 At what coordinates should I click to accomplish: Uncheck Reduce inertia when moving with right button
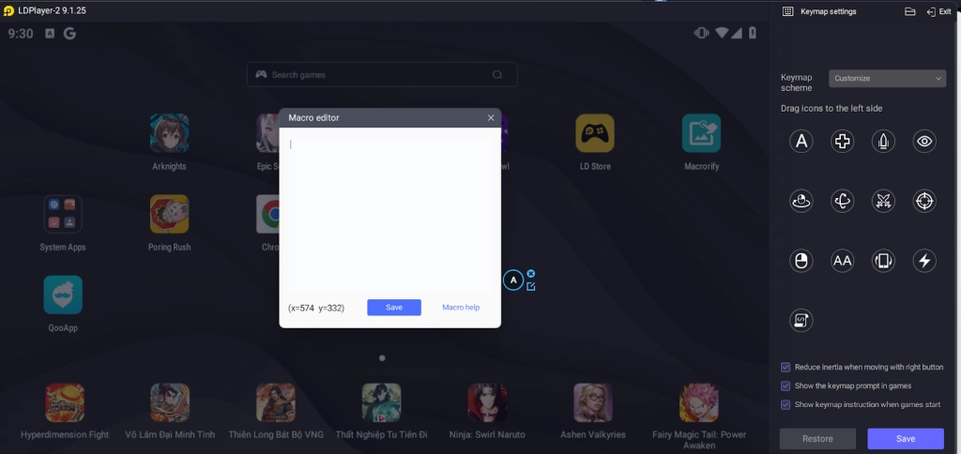point(786,367)
